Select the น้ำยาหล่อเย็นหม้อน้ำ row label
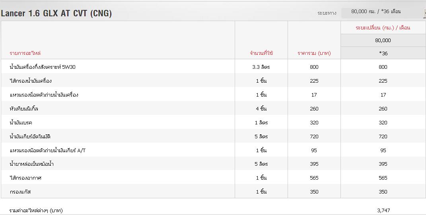Screen dimensions: 426x215 pos(31,164)
